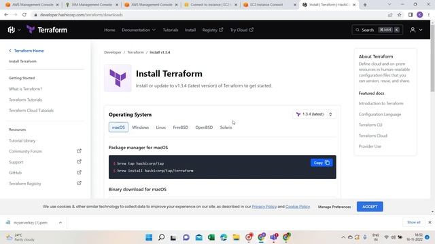Screen dimensions: 435x244
Task: Open File Explorer from taskbar
Action: (x=236, y=237)
